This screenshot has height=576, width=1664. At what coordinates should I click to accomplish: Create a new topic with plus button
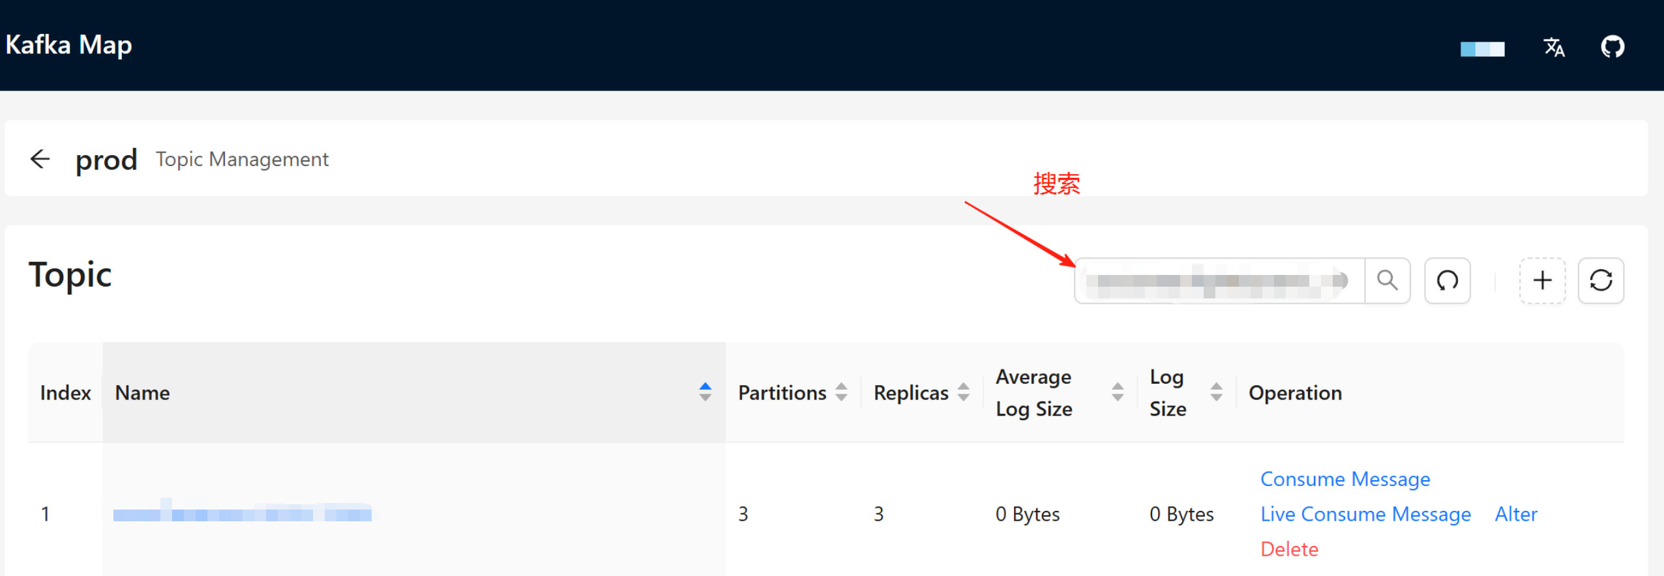[1542, 281]
